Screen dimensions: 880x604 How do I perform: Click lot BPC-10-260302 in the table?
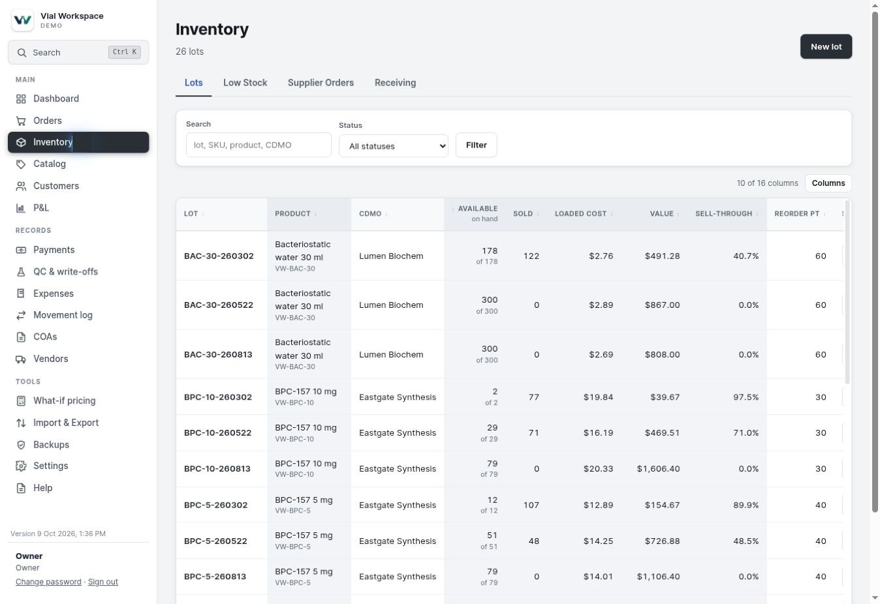(218, 397)
